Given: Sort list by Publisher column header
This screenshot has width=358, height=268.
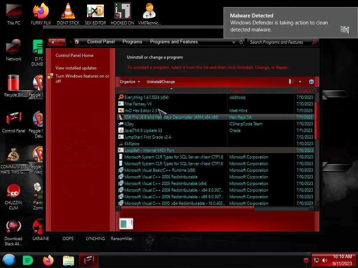Looking at the screenshot, I should (x=261, y=90).
